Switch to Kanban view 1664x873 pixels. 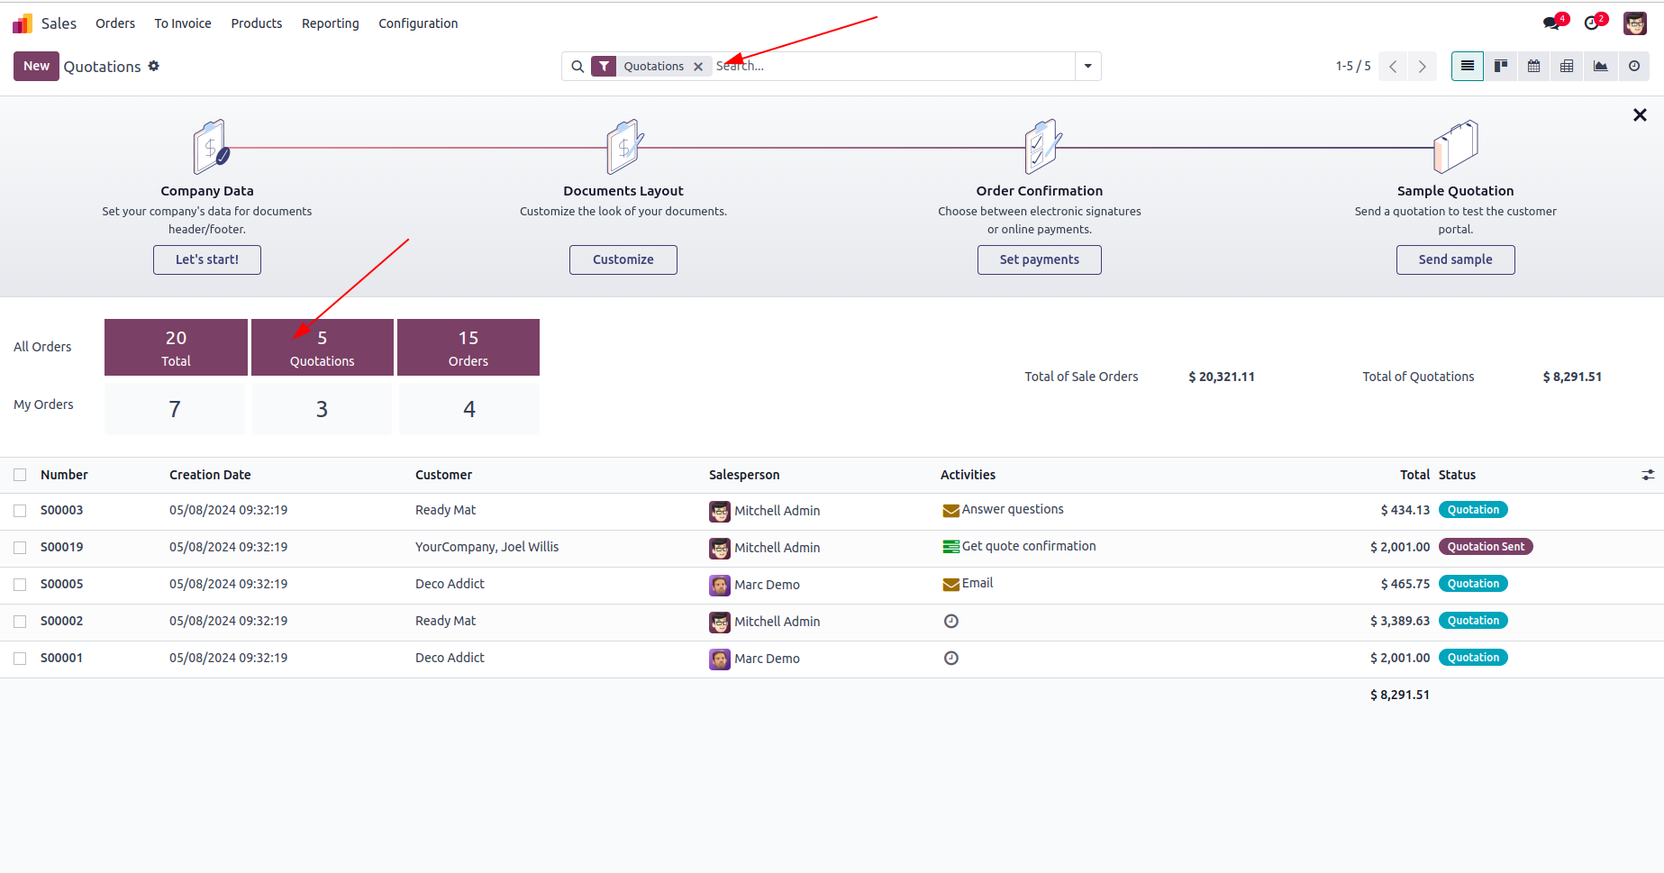1501,66
